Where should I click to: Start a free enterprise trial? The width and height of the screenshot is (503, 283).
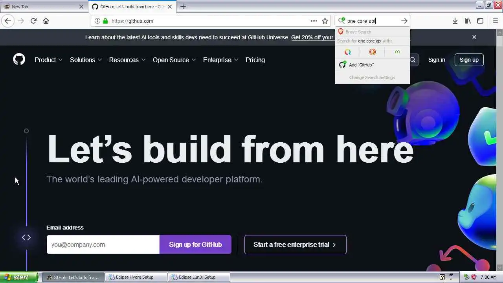tap(295, 244)
